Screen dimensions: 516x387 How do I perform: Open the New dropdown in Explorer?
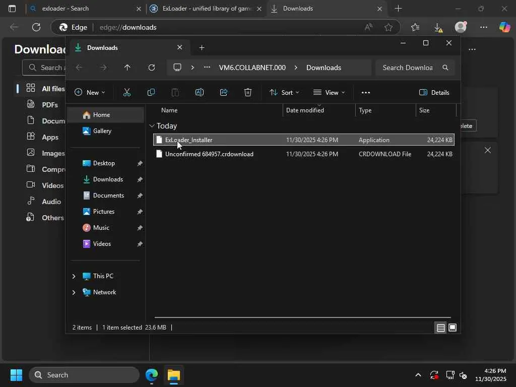pyautogui.click(x=90, y=93)
